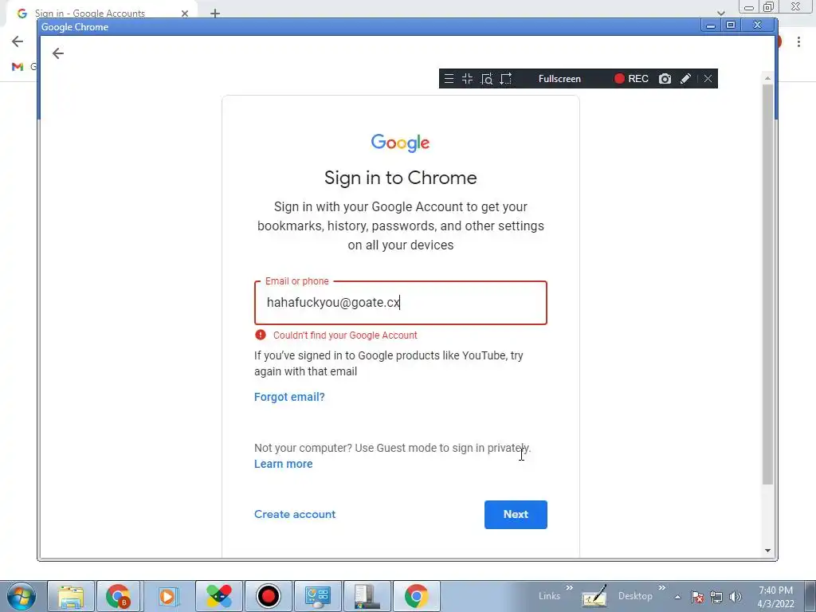Image resolution: width=816 pixels, height=612 pixels.
Task: Open the computer tower taskbar icon
Action: tap(367, 596)
